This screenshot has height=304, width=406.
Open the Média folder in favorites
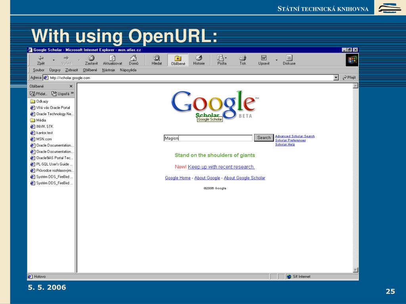[38, 120]
